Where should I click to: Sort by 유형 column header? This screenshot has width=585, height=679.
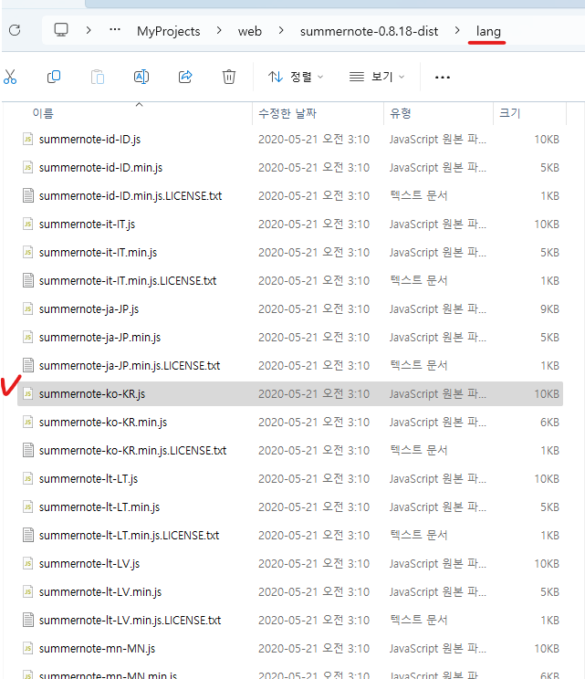pos(400,113)
